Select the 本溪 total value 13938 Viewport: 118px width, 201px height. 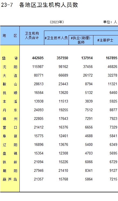[x=39, y=101]
